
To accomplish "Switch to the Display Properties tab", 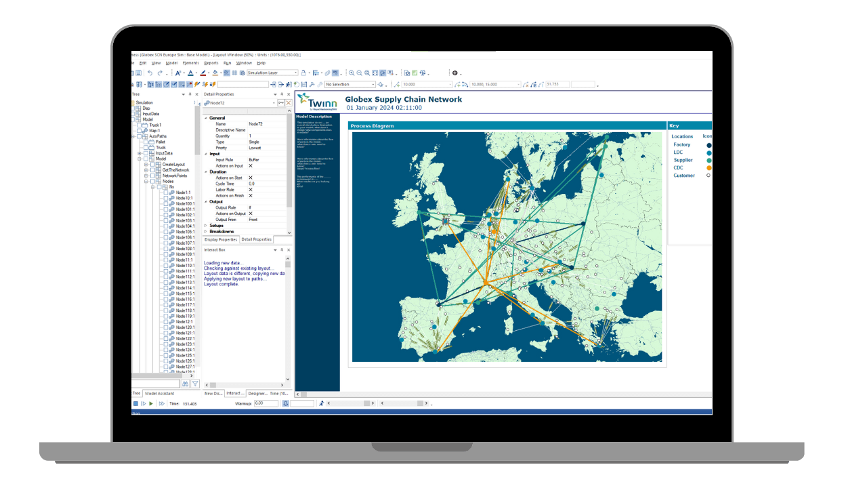I will (220, 240).
